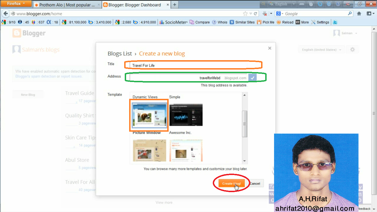
Task: Click the template list scroll-up arrow
Action: 245,95
